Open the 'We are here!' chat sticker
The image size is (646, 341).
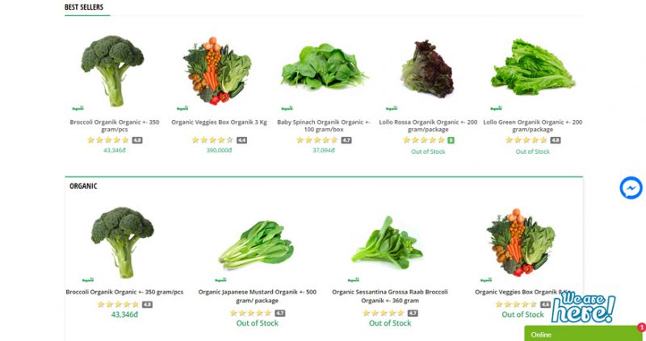(583, 307)
